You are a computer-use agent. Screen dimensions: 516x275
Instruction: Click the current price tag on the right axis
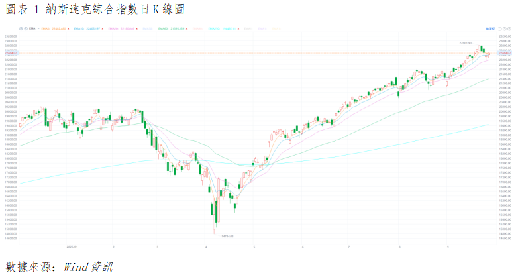pyautogui.click(x=507, y=52)
